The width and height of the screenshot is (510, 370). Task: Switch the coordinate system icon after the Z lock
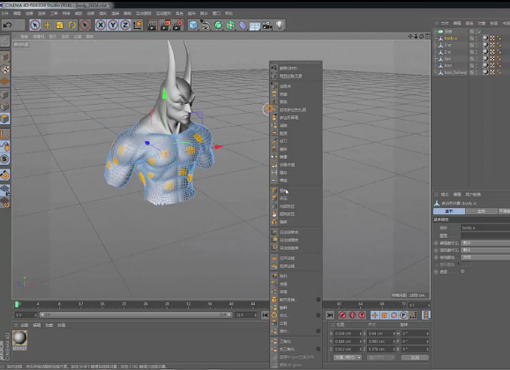[138, 25]
